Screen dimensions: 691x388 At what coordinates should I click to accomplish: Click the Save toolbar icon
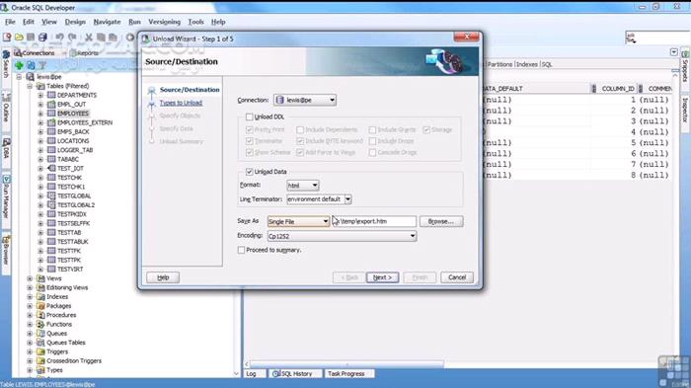[x=31, y=38]
